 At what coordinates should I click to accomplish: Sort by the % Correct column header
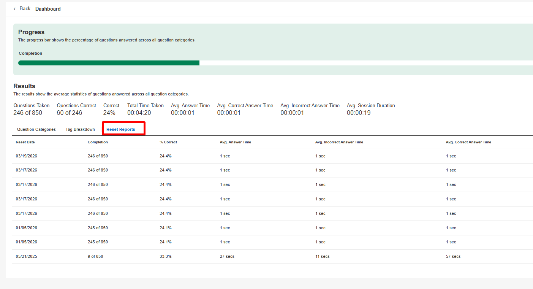click(168, 142)
